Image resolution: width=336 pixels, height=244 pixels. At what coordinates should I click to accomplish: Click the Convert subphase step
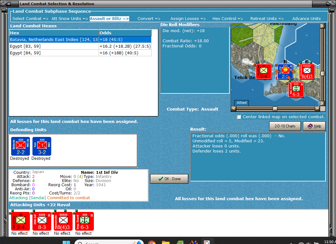coord(149,19)
